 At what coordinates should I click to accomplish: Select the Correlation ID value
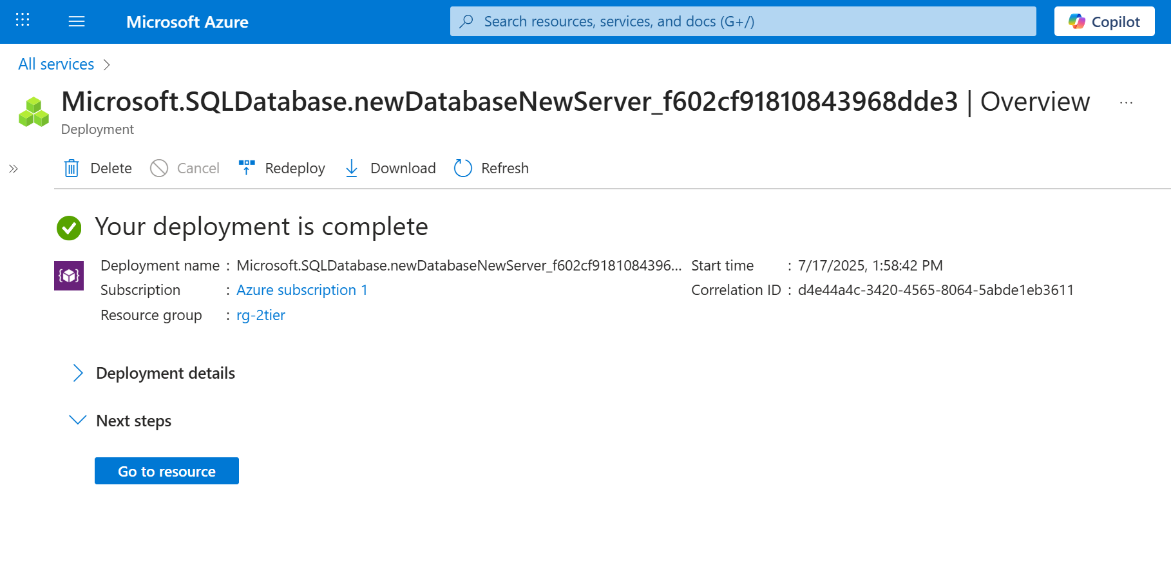point(936,290)
